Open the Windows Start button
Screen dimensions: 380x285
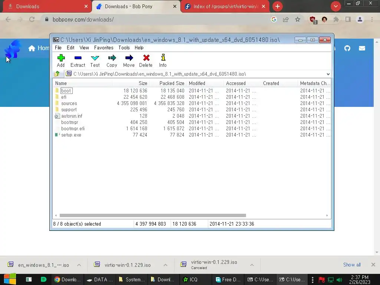point(10,279)
